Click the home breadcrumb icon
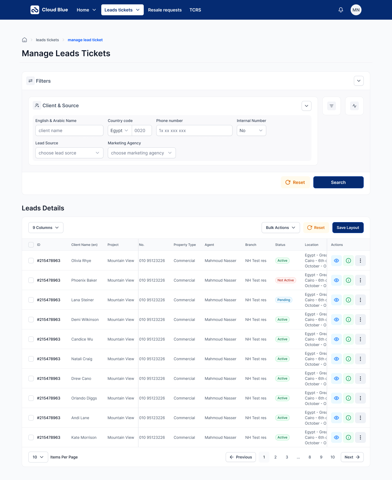Screen dimensions: 392x480 [24, 40]
